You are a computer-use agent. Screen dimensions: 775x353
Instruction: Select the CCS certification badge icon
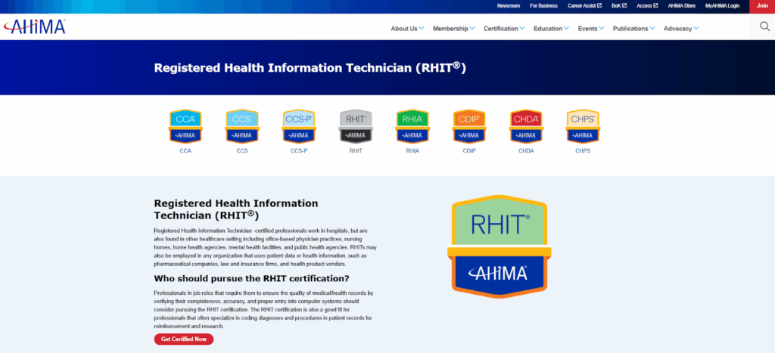tap(242, 127)
